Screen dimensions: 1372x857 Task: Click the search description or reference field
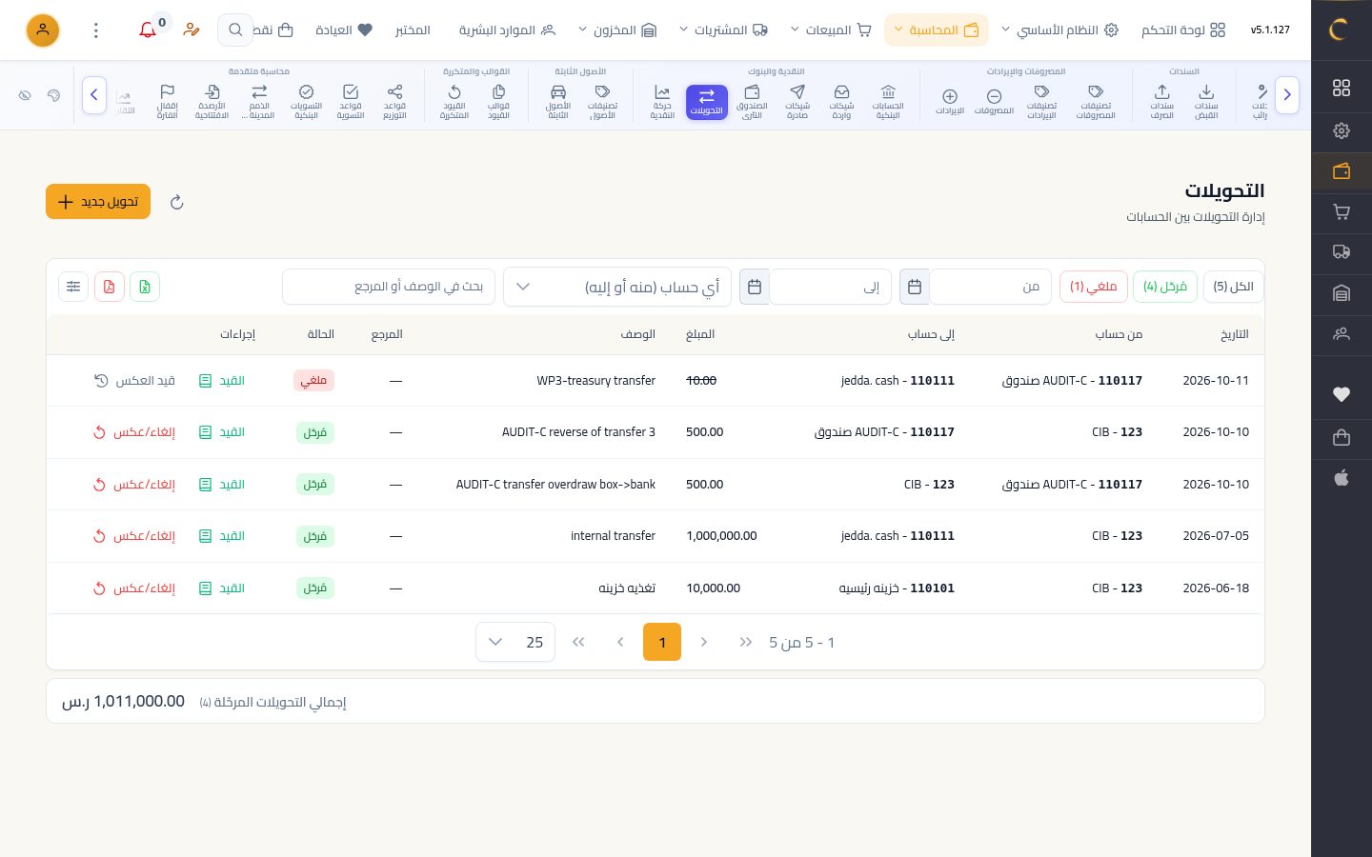(x=389, y=287)
